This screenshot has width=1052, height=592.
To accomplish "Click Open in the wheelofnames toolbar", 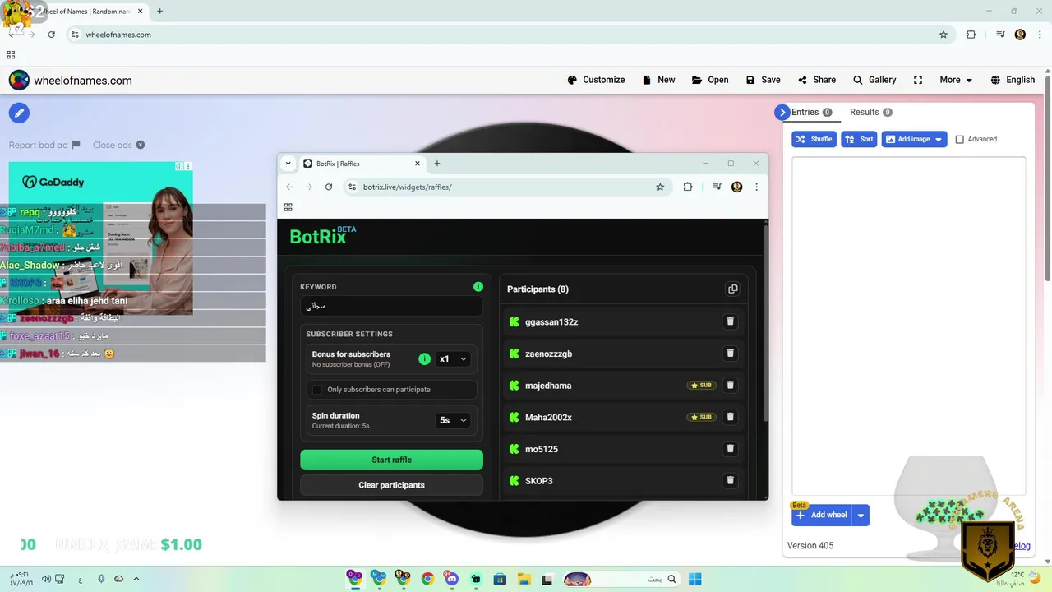I will [710, 80].
